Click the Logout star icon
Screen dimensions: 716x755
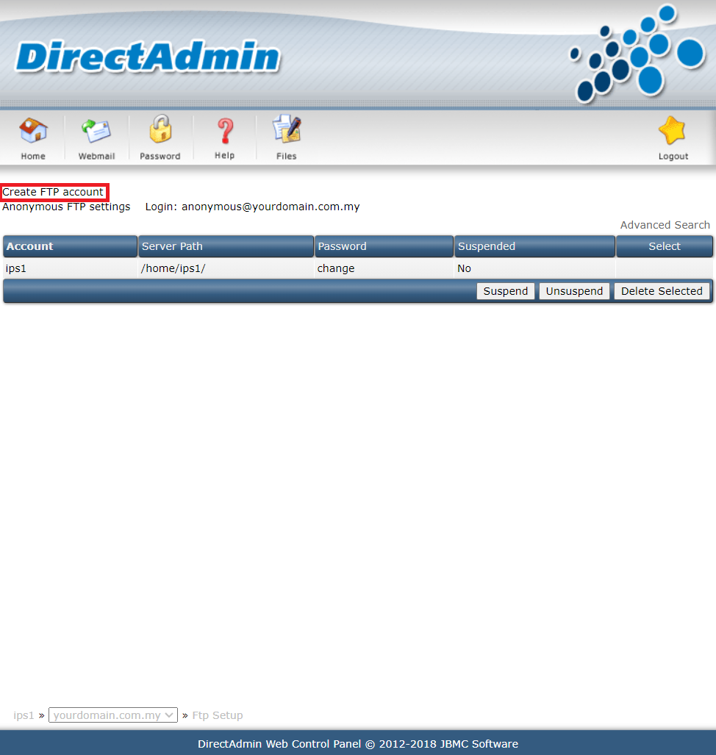point(673,132)
